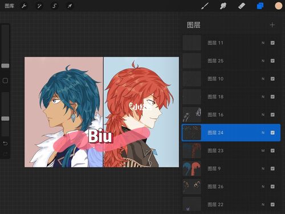Adjust the brush opacity slider handle
The width and height of the screenshot is (285, 214).
point(5,119)
